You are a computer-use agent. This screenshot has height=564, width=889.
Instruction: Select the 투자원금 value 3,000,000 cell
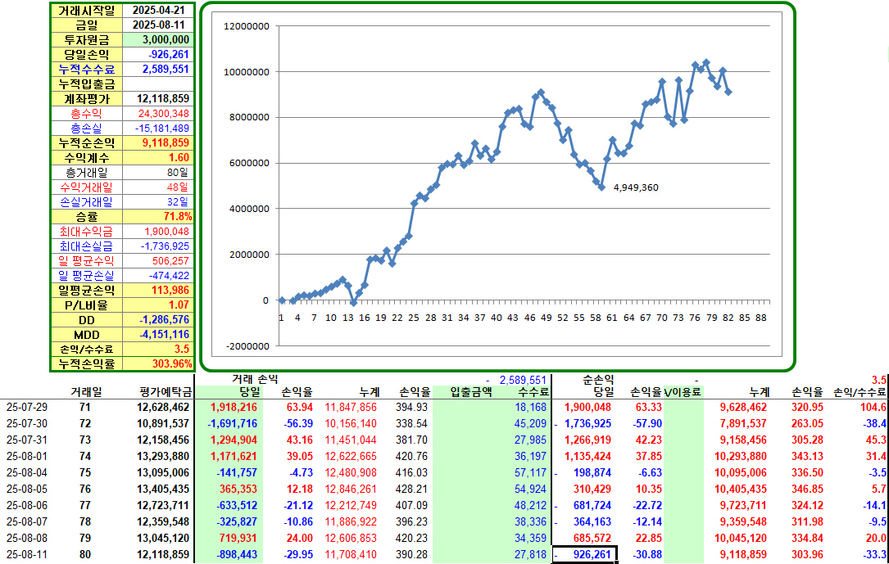pos(158,39)
